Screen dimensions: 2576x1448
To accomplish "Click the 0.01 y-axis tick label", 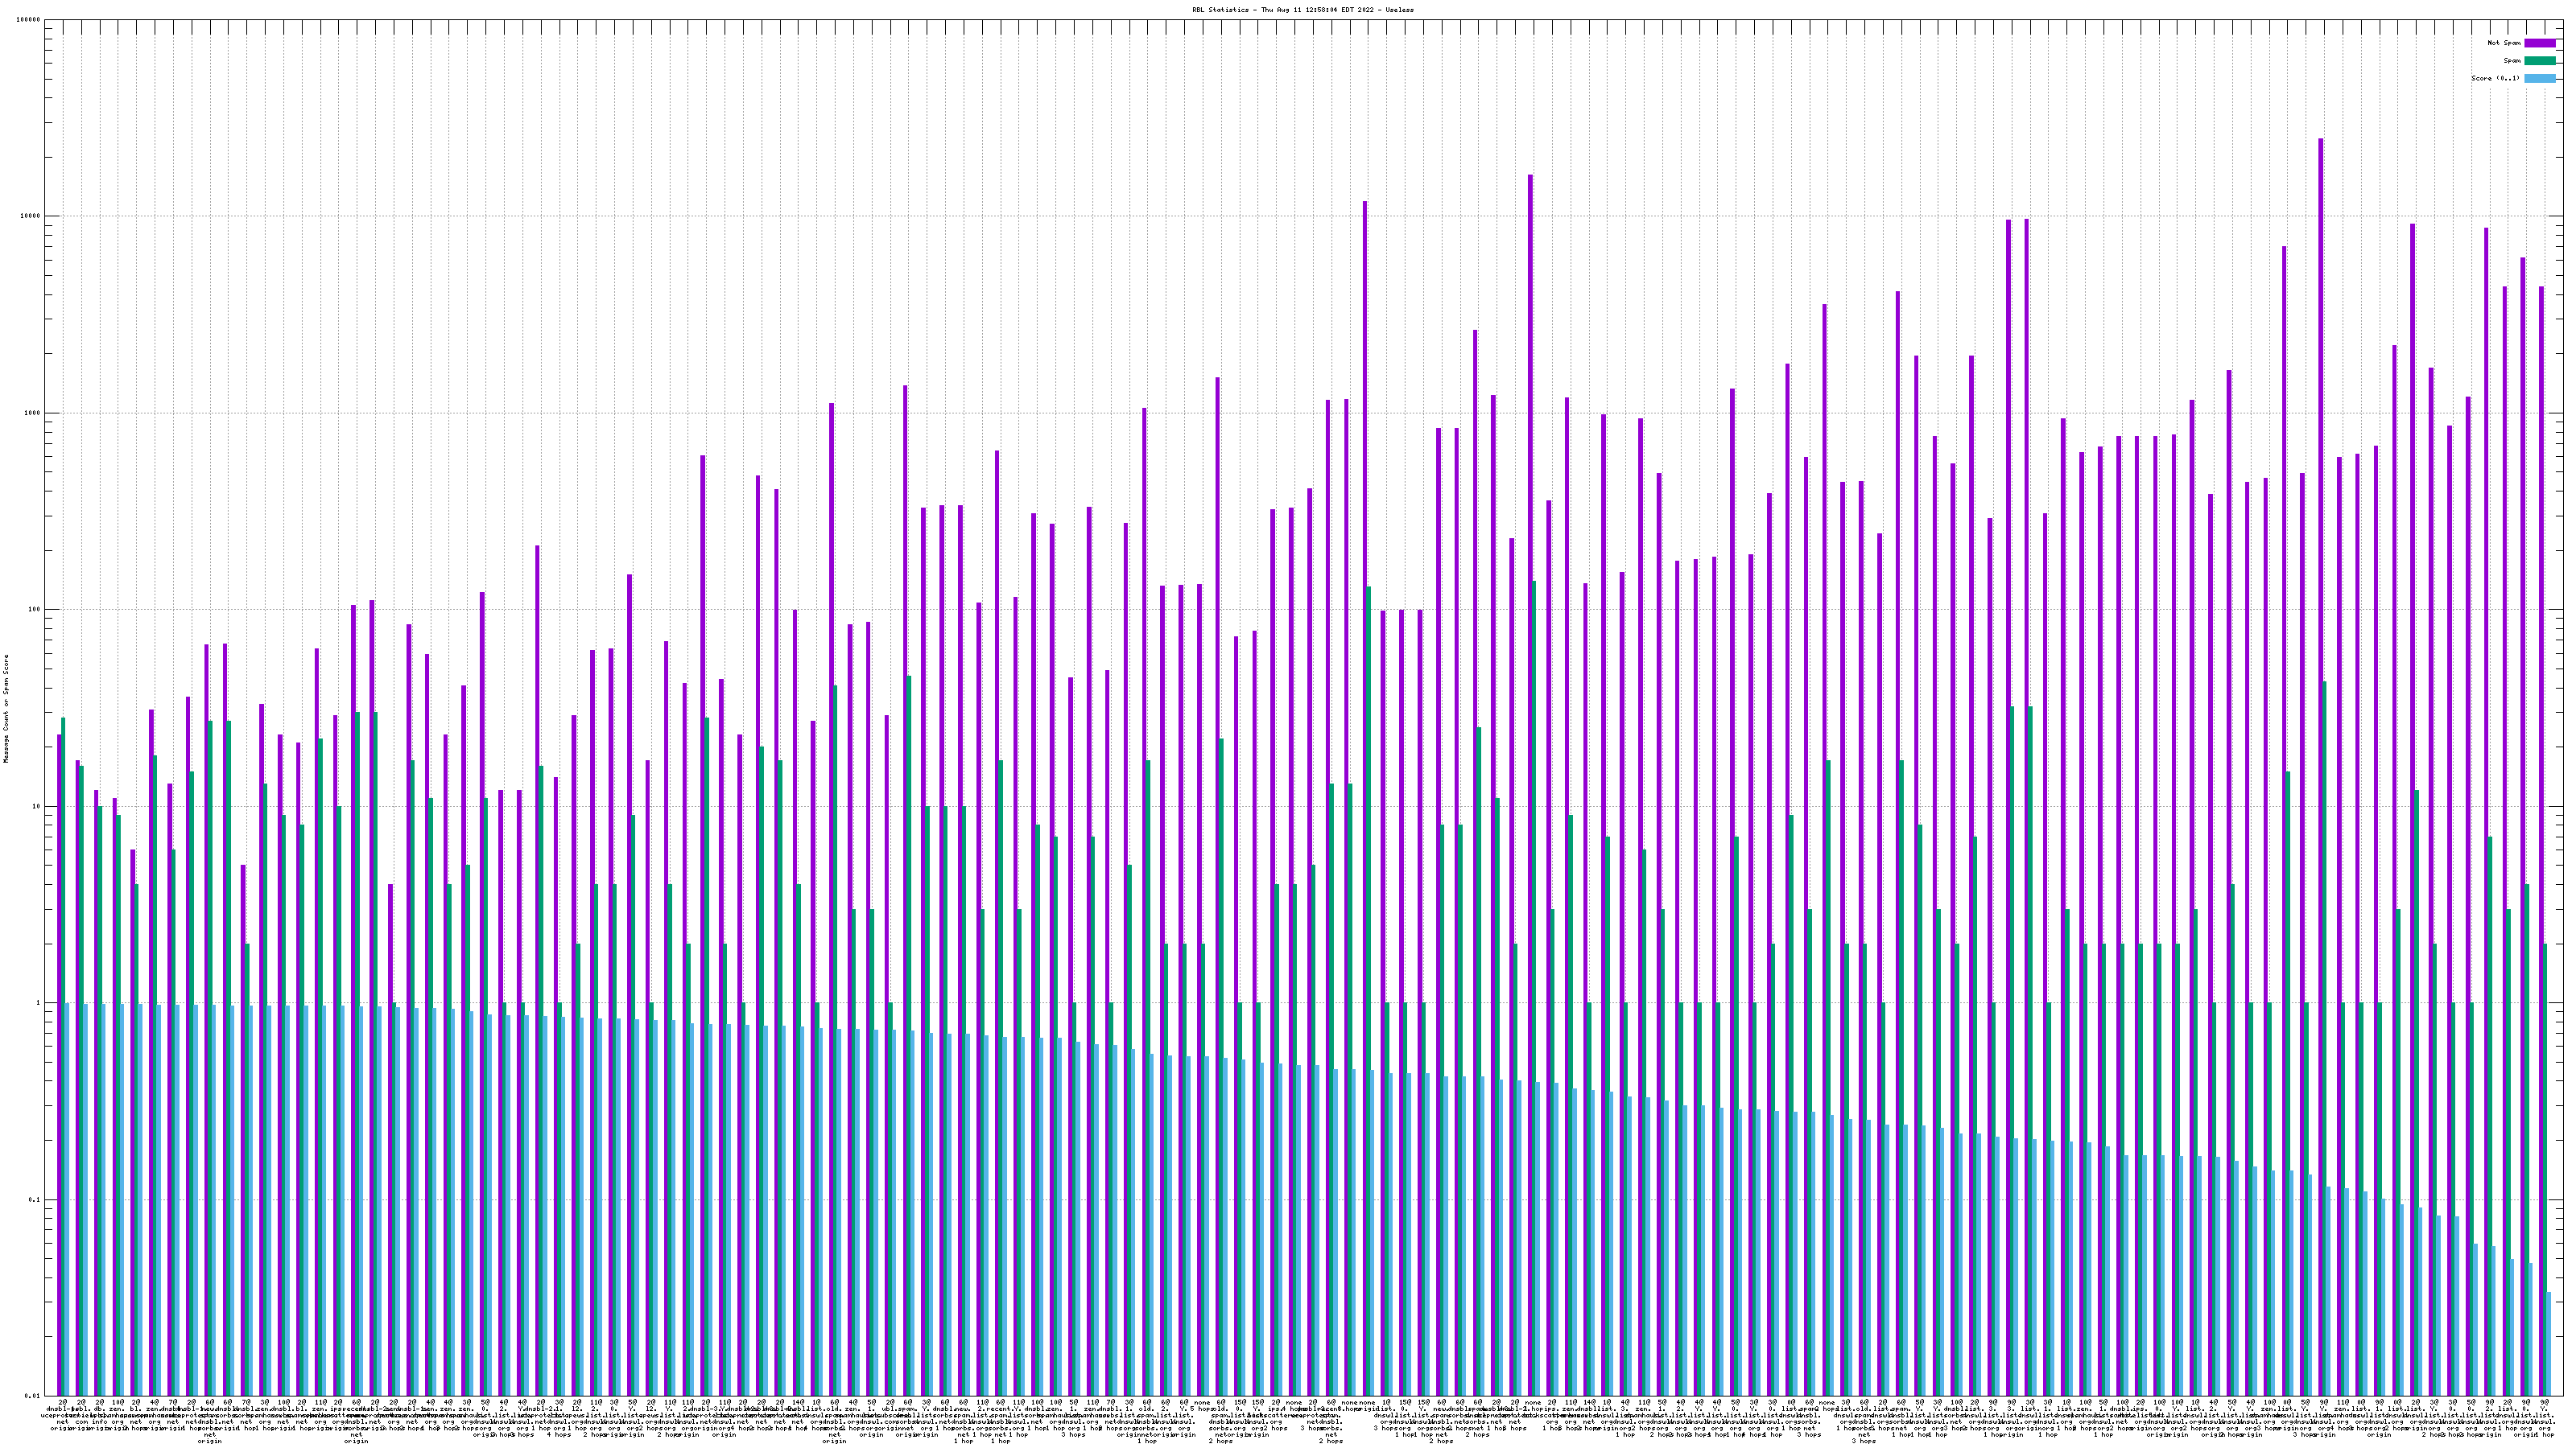I will (33, 1396).
